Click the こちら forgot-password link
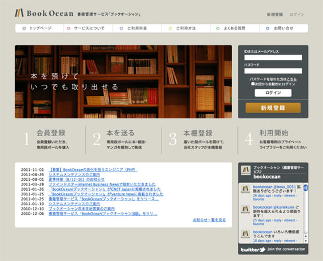 pos(292,79)
